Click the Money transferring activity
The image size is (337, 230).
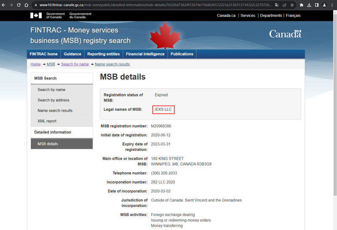pos(167,226)
